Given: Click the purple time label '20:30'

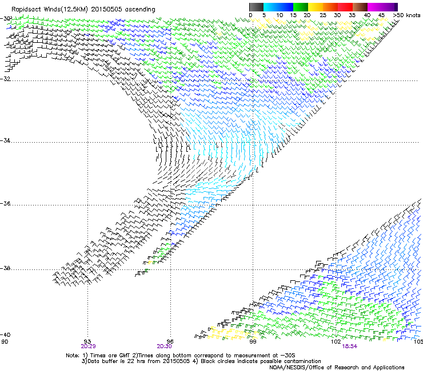Looking at the screenshot, I should [x=164, y=346].
